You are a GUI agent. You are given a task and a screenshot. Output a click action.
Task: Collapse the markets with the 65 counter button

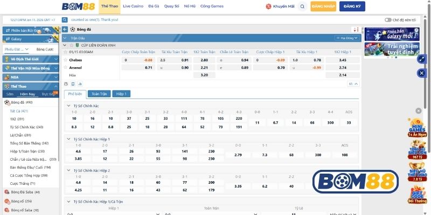[x=353, y=84]
